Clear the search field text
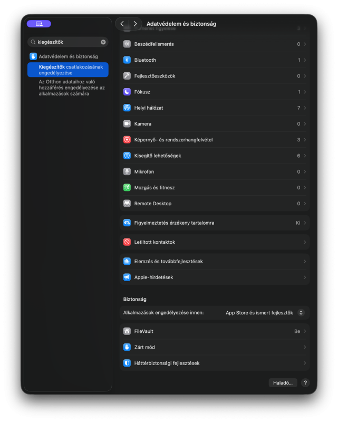 pos(103,42)
